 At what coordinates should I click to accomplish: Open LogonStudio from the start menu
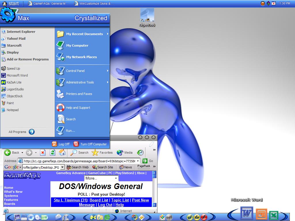12,89
